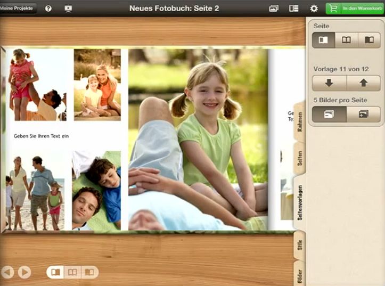Viewport: 385px width, 286px height.
Task: Open the help question mark icon
Action: point(48,9)
